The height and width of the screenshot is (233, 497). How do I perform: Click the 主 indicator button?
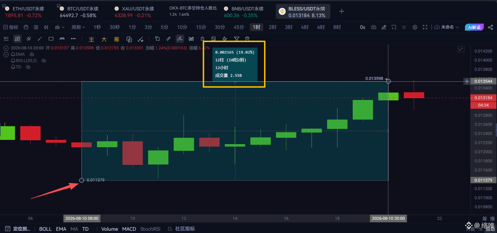click(92, 39)
